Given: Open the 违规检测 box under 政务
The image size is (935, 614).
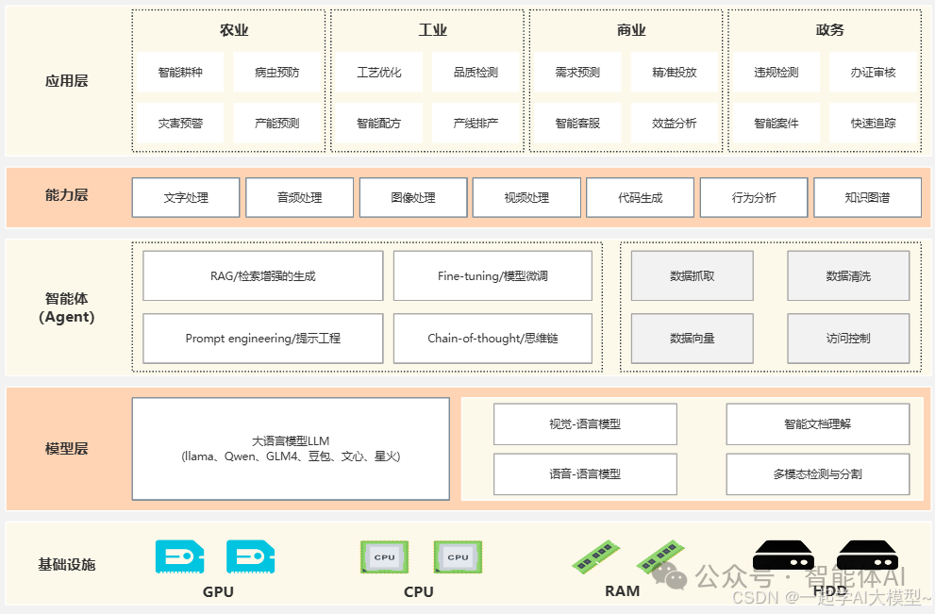Looking at the screenshot, I should pos(775,72).
